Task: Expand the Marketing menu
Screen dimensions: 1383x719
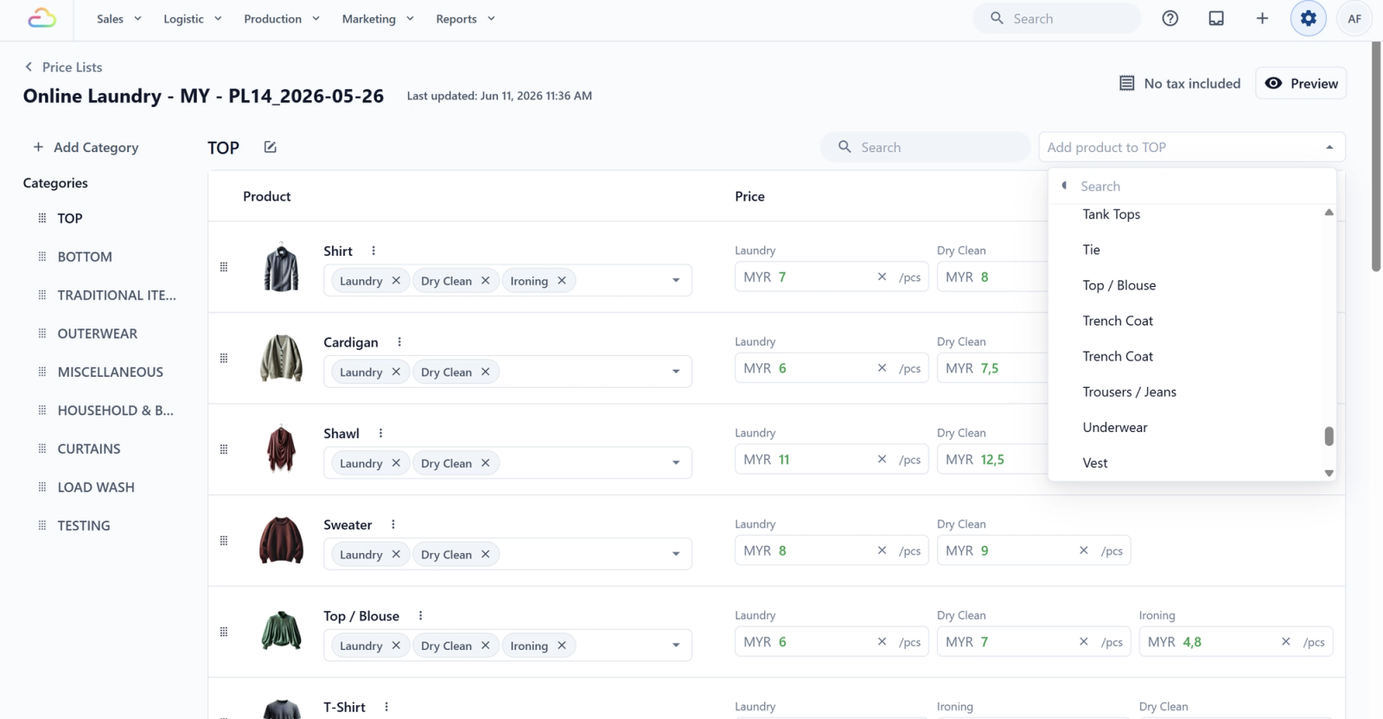Action: (378, 18)
